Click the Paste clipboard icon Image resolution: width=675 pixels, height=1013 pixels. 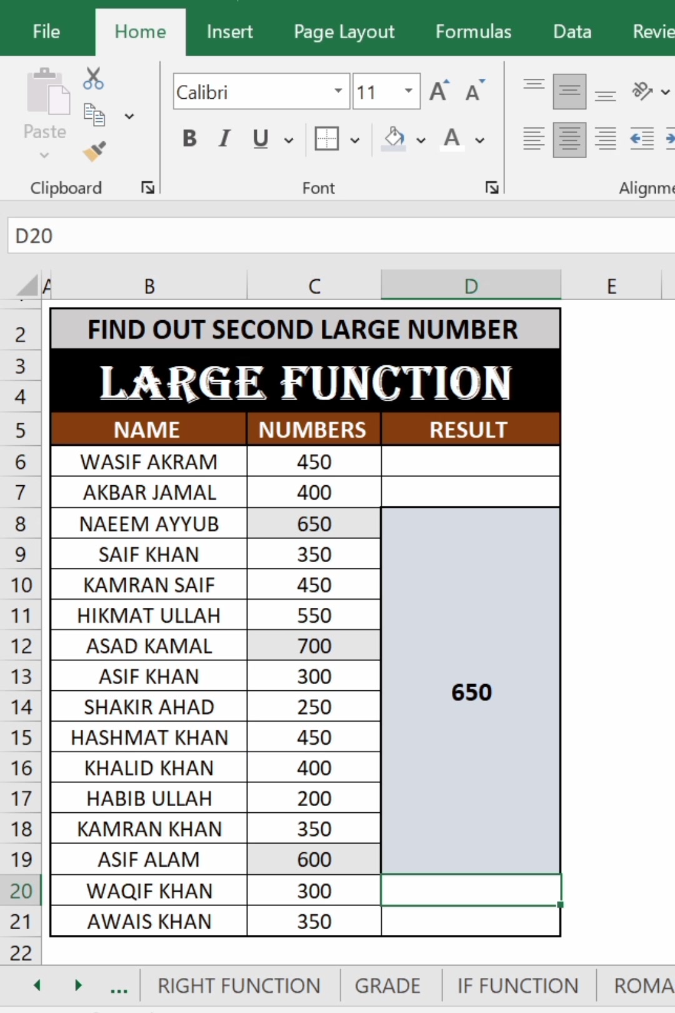click(x=47, y=91)
